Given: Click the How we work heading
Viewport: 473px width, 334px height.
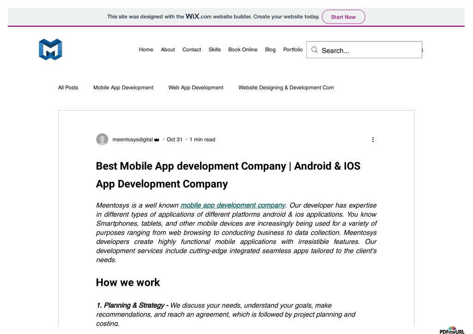Looking at the screenshot, I should click(x=128, y=282).
